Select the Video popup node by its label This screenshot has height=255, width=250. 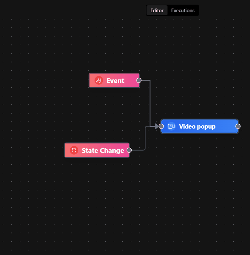click(197, 127)
